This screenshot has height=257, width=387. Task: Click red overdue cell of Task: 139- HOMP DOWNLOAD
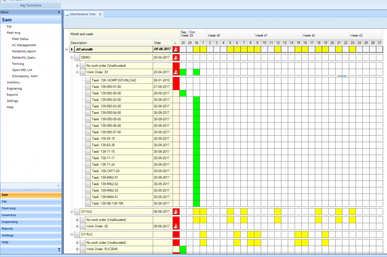[176, 80]
